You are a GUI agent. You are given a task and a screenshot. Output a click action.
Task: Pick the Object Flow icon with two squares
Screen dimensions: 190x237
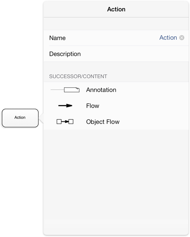[x=65, y=121]
